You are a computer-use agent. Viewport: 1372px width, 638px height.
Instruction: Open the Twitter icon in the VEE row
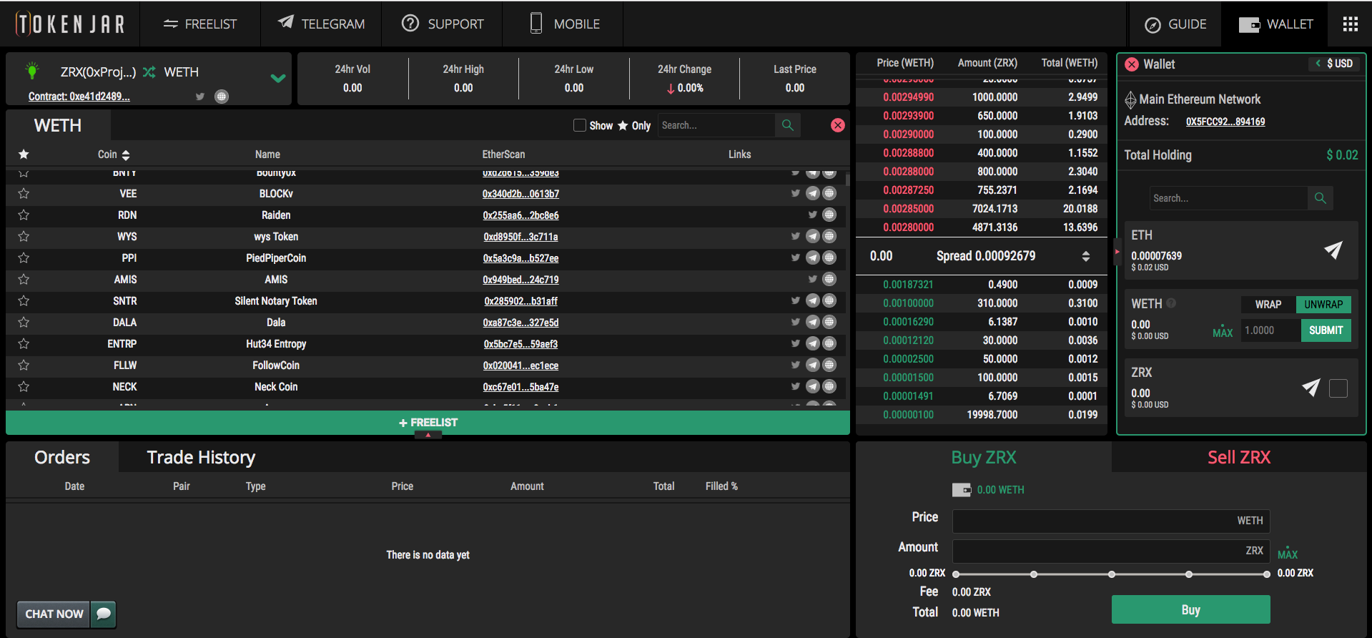point(795,193)
